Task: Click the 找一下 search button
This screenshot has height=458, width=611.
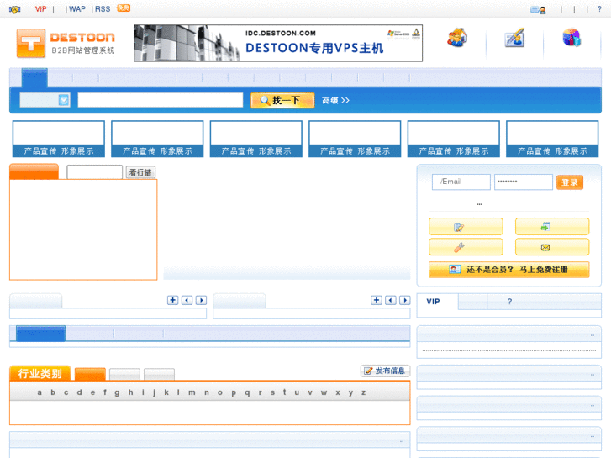Action: click(282, 101)
